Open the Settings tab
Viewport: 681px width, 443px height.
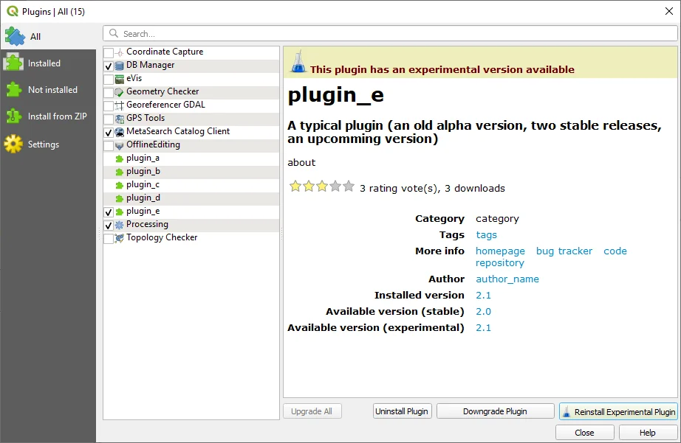click(43, 144)
